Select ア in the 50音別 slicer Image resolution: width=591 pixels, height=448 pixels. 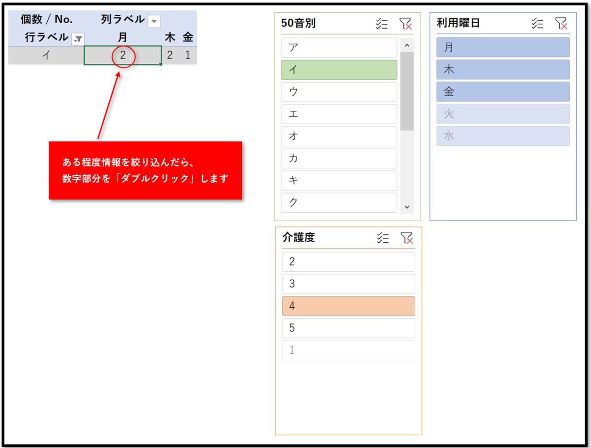[x=339, y=48]
